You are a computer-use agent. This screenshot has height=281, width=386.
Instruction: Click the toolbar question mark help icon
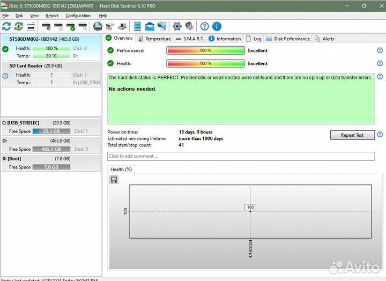pyautogui.click(x=205, y=26)
